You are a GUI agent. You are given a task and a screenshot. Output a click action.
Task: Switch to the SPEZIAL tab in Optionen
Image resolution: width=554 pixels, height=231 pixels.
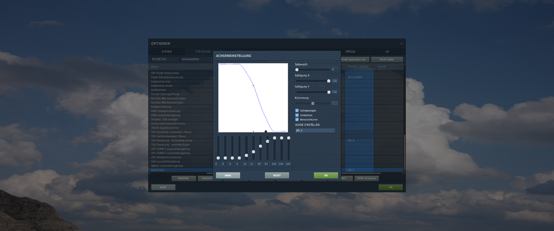tap(351, 51)
